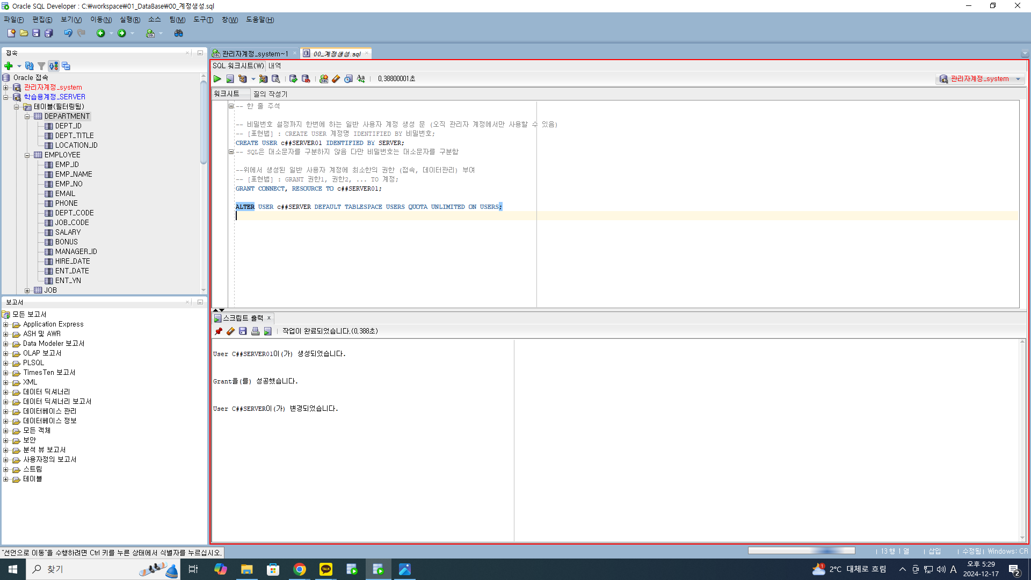Click the binoculars Find DB Object icon
The image size is (1031, 580).
click(179, 33)
